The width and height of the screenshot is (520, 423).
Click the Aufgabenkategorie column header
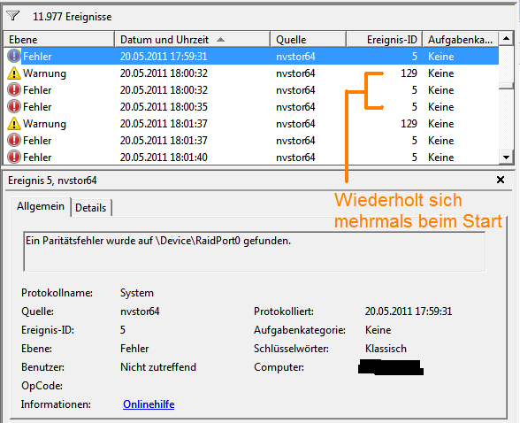point(460,40)
